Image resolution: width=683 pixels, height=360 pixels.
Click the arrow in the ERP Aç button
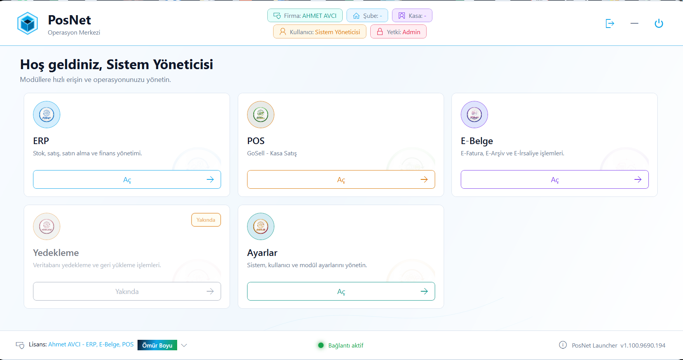pos(210,179)
